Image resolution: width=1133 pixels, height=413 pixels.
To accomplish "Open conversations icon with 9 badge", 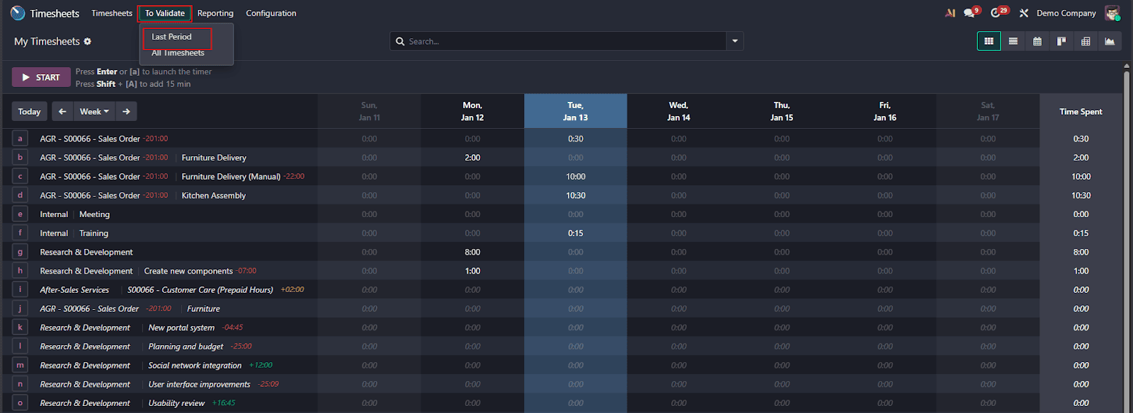I will point(971,13).
